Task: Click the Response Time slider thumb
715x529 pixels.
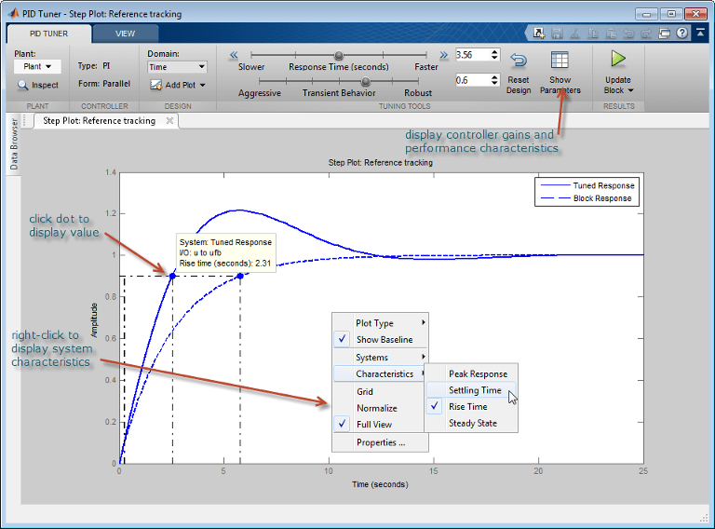Action: (339, 55)
